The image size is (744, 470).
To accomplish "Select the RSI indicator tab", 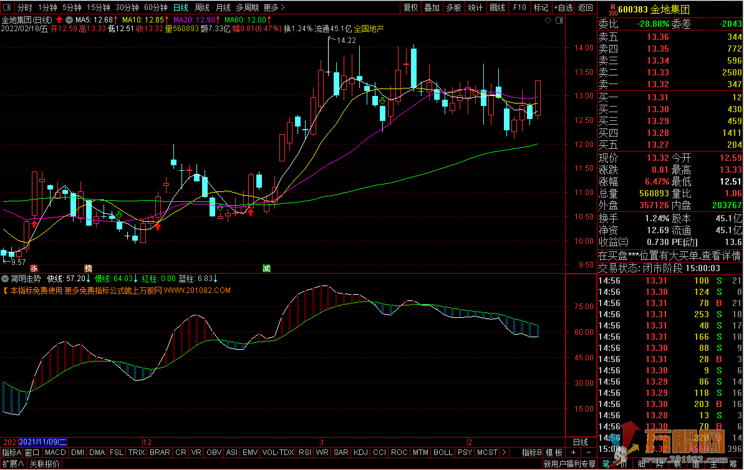I will tap(304, 453).
